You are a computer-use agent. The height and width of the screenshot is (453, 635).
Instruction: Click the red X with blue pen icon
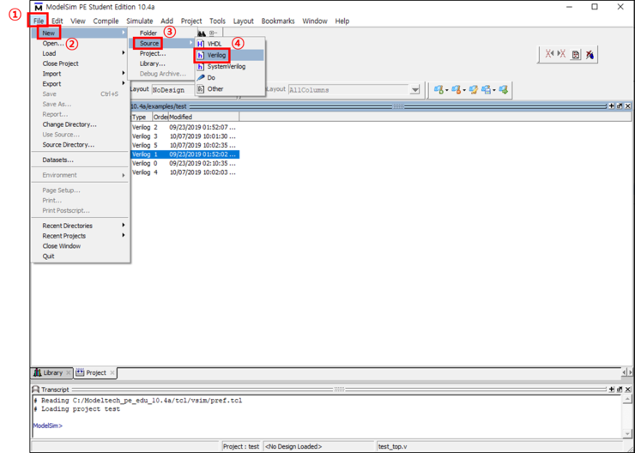click(590, 55)
